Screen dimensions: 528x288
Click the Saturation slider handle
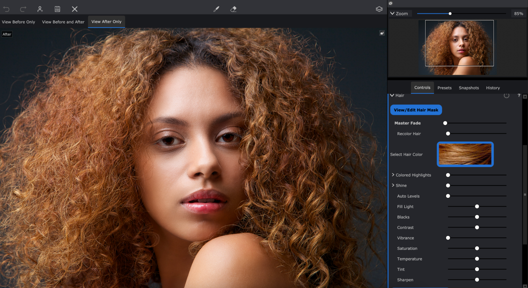pyautogui.click(x=477, y=248)
